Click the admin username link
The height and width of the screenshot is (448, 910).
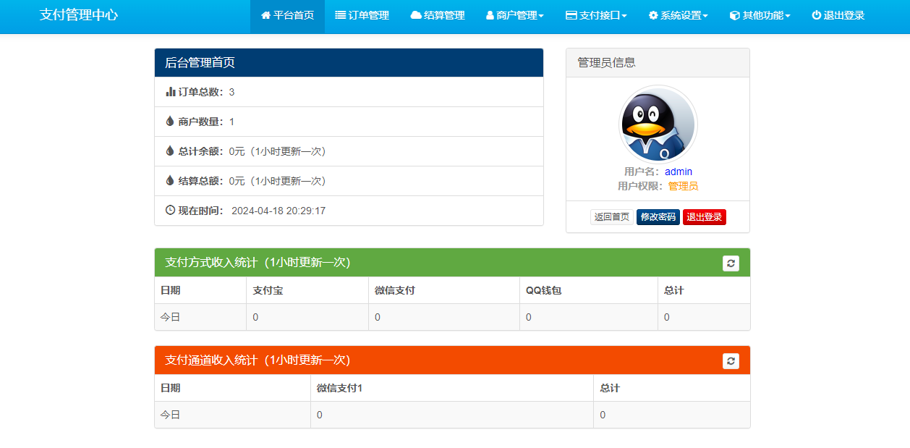point(679,172)
